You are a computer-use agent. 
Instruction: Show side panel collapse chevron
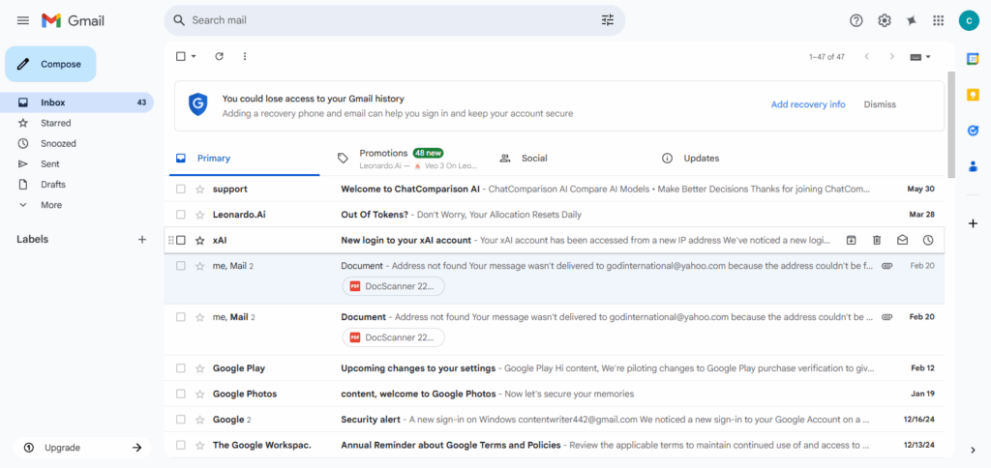coord(973,450)
